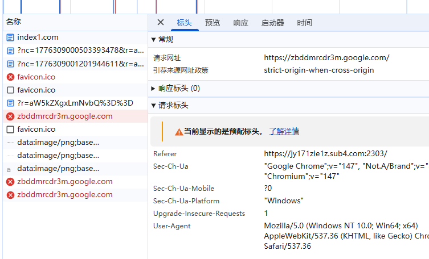Go to the 时间 tab
This screenshot has width=429, height=259.
click(304, 23)
